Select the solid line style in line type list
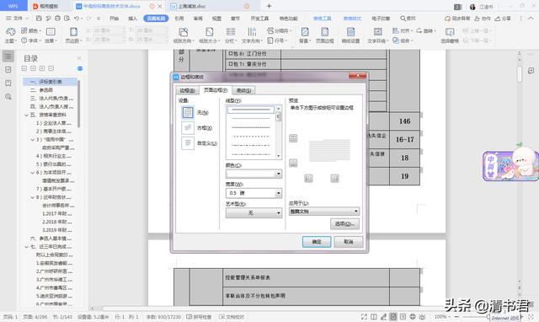 click(x=251, y=110)
